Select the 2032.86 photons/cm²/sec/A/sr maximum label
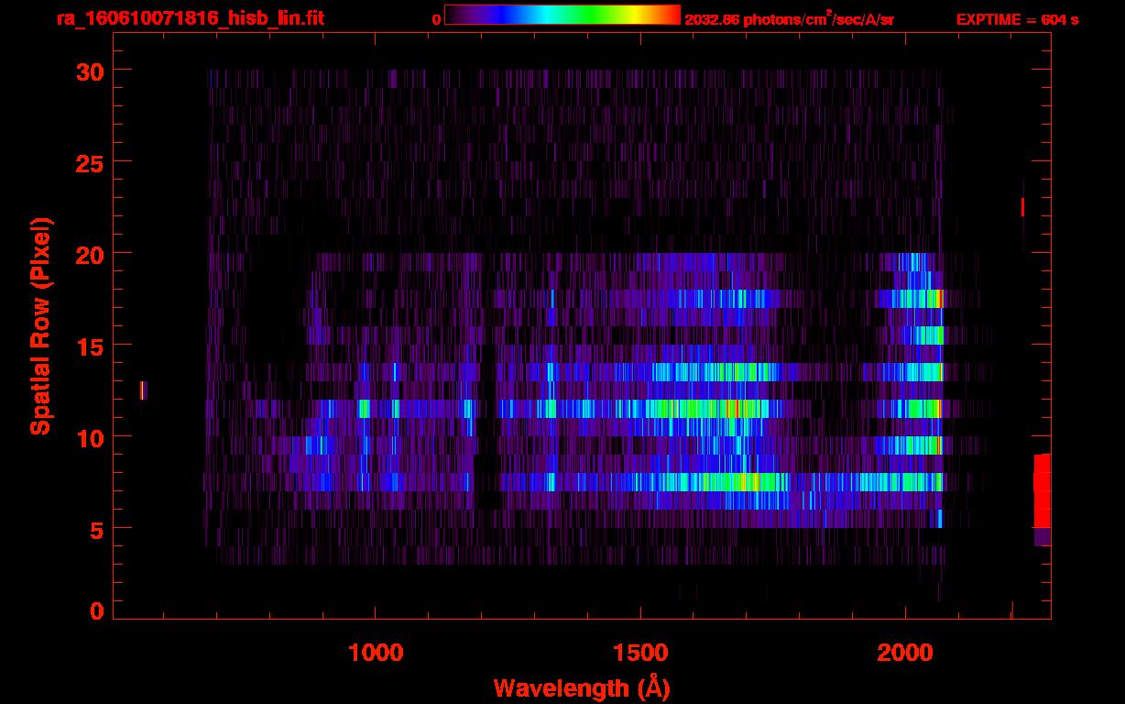Image resolution: width=1125 pixels, height=704 pixels. click(x=789, y=20)
